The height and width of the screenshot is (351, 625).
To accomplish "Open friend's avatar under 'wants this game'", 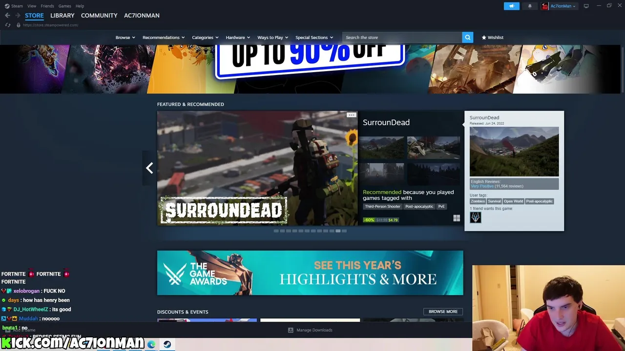I will tap(475, 217).
